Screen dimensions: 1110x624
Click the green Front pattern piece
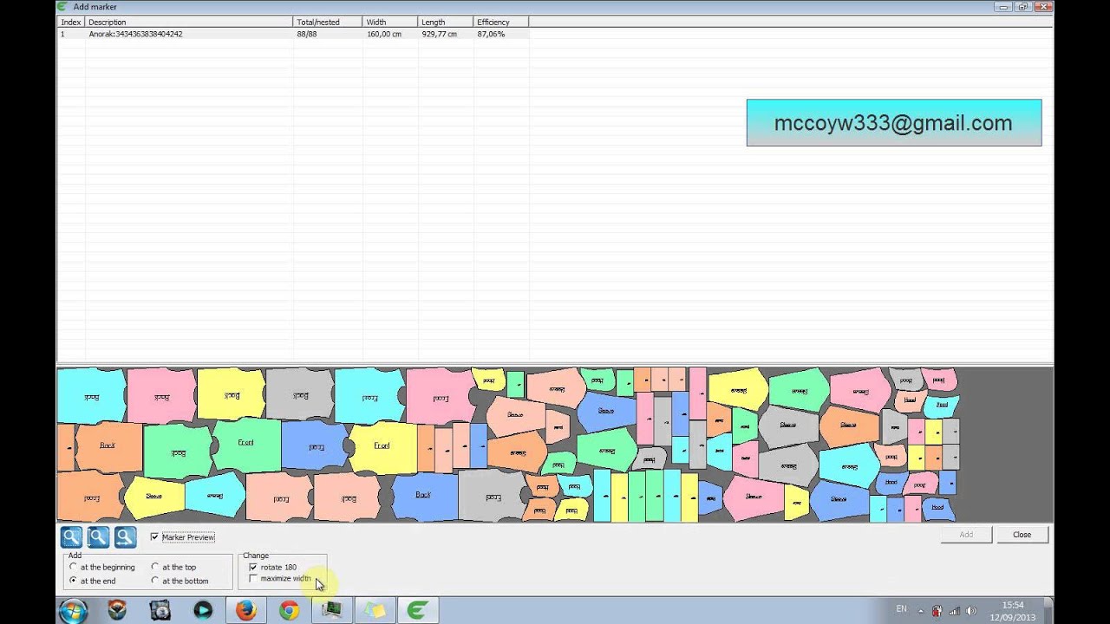246,443
